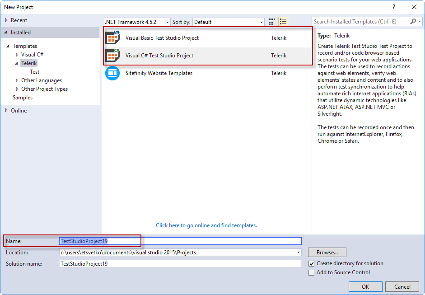Select 'Visual Basic Test Studio Project' row text

pyautogui.click(x=162, y=38)
